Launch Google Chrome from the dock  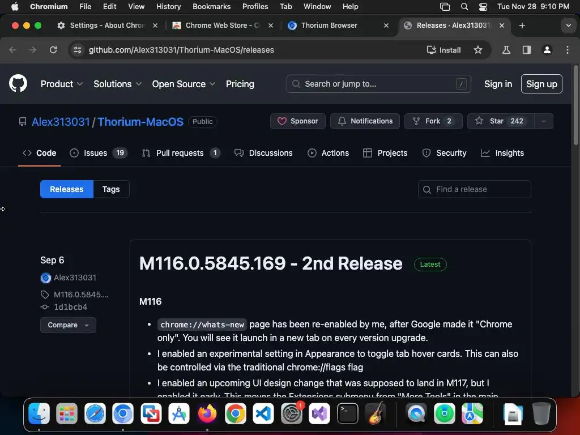pos(235,413)
